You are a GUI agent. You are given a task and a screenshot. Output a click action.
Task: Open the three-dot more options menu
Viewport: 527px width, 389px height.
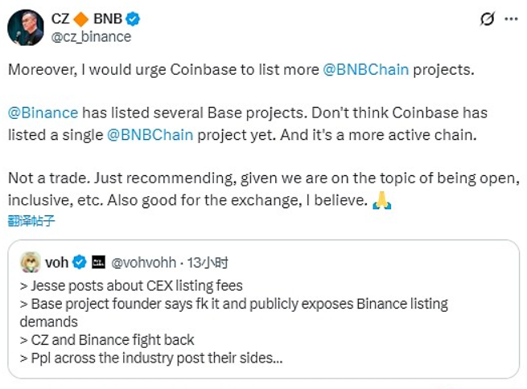[511, 19]
